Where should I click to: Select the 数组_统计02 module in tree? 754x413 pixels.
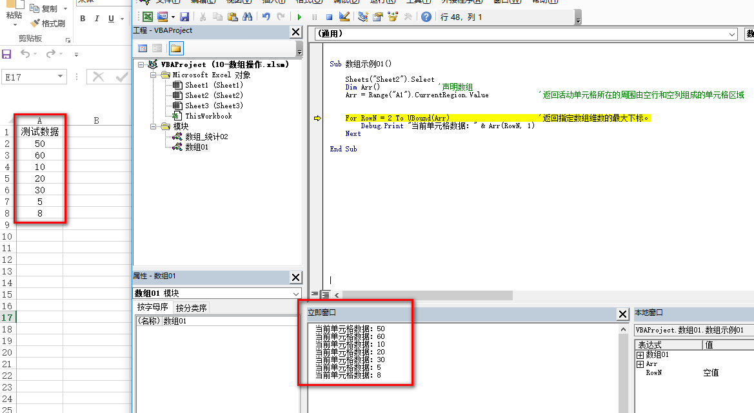[x=206, y=137]
